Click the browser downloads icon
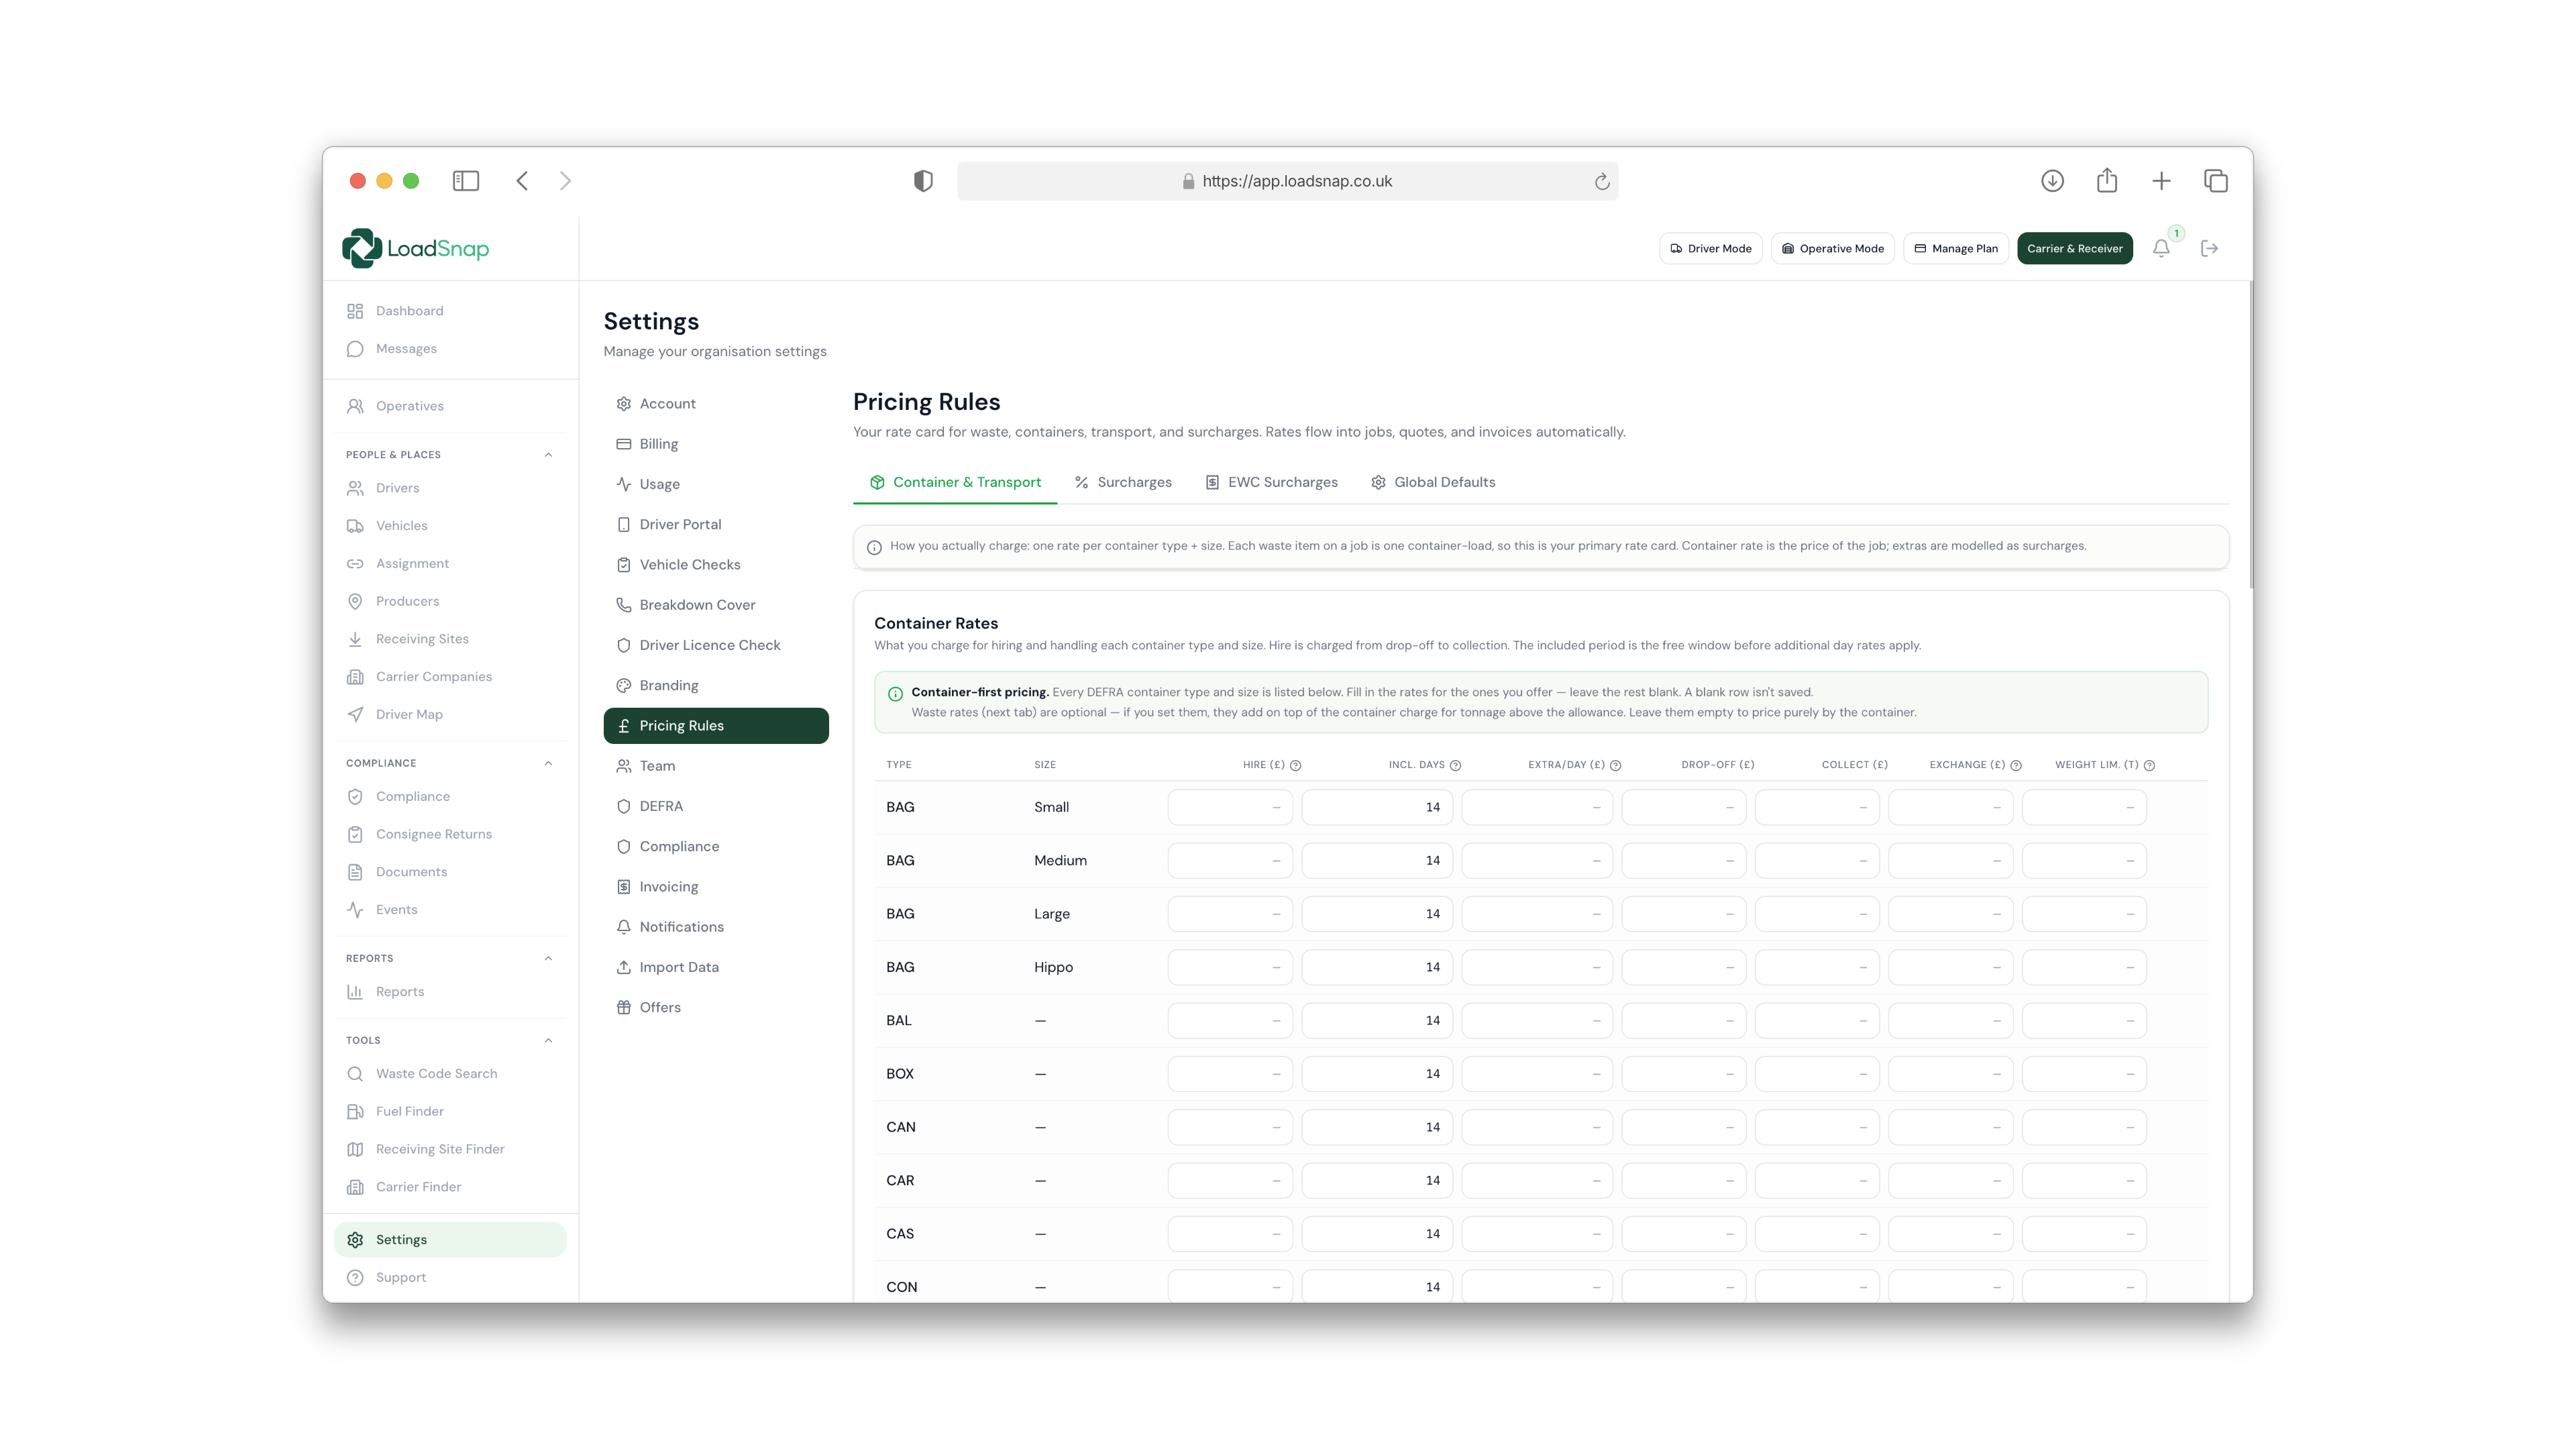 [x=2052, y=181]
